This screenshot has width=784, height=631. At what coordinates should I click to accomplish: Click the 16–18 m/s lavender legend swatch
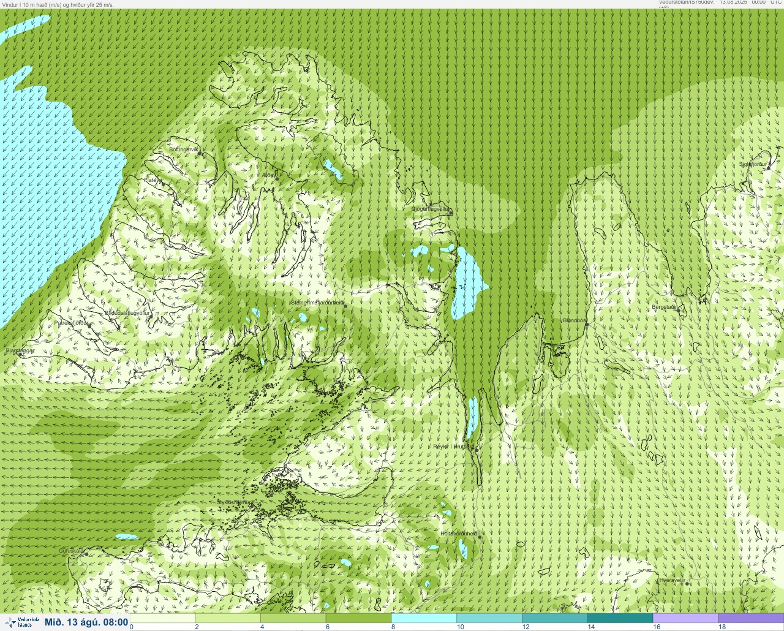(x=685, y=618)
